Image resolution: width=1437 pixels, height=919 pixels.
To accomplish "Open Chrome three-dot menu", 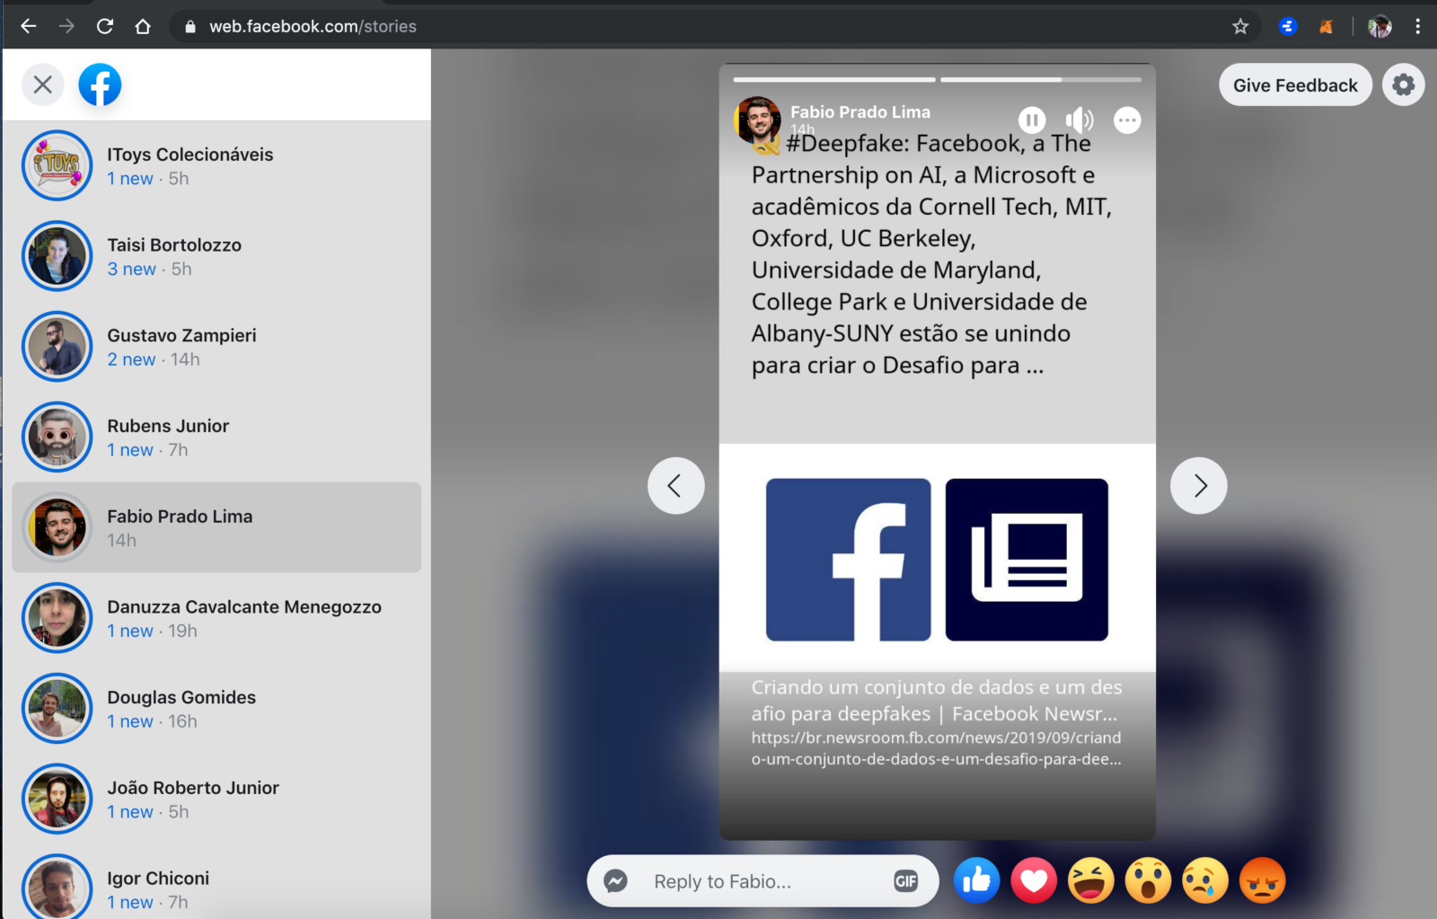I will click(1418, 26).
